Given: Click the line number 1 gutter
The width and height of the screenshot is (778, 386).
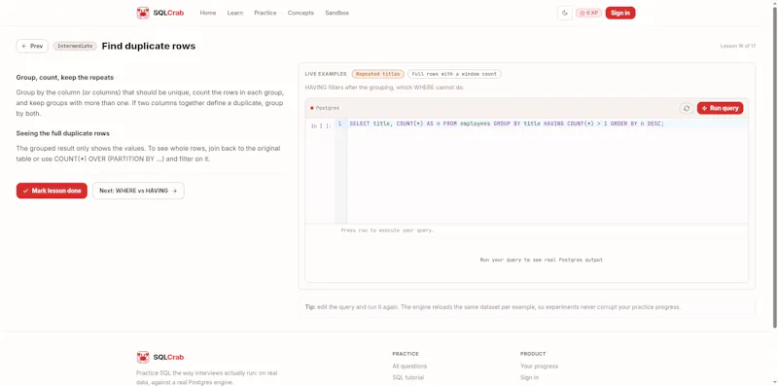Looking at the screenshot, I should 339,124.
